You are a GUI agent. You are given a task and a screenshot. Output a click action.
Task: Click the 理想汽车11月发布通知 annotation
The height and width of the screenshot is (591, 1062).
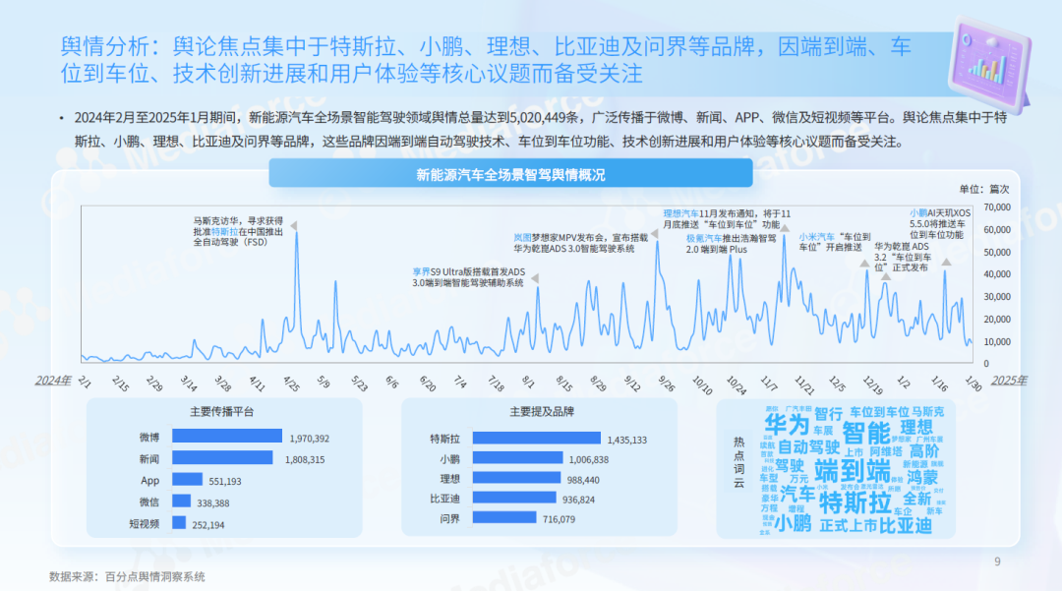click(726, 218)
